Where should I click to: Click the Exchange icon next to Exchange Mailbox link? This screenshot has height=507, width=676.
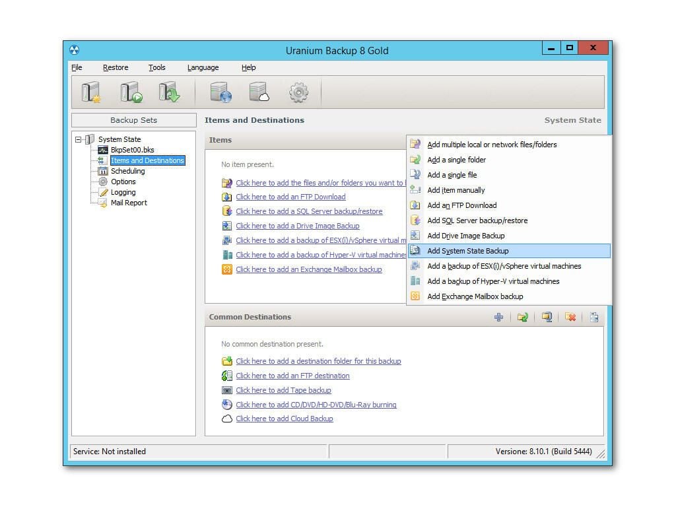(x=227, y=269)
